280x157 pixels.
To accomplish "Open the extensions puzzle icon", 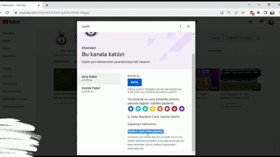I will [259, 13].
